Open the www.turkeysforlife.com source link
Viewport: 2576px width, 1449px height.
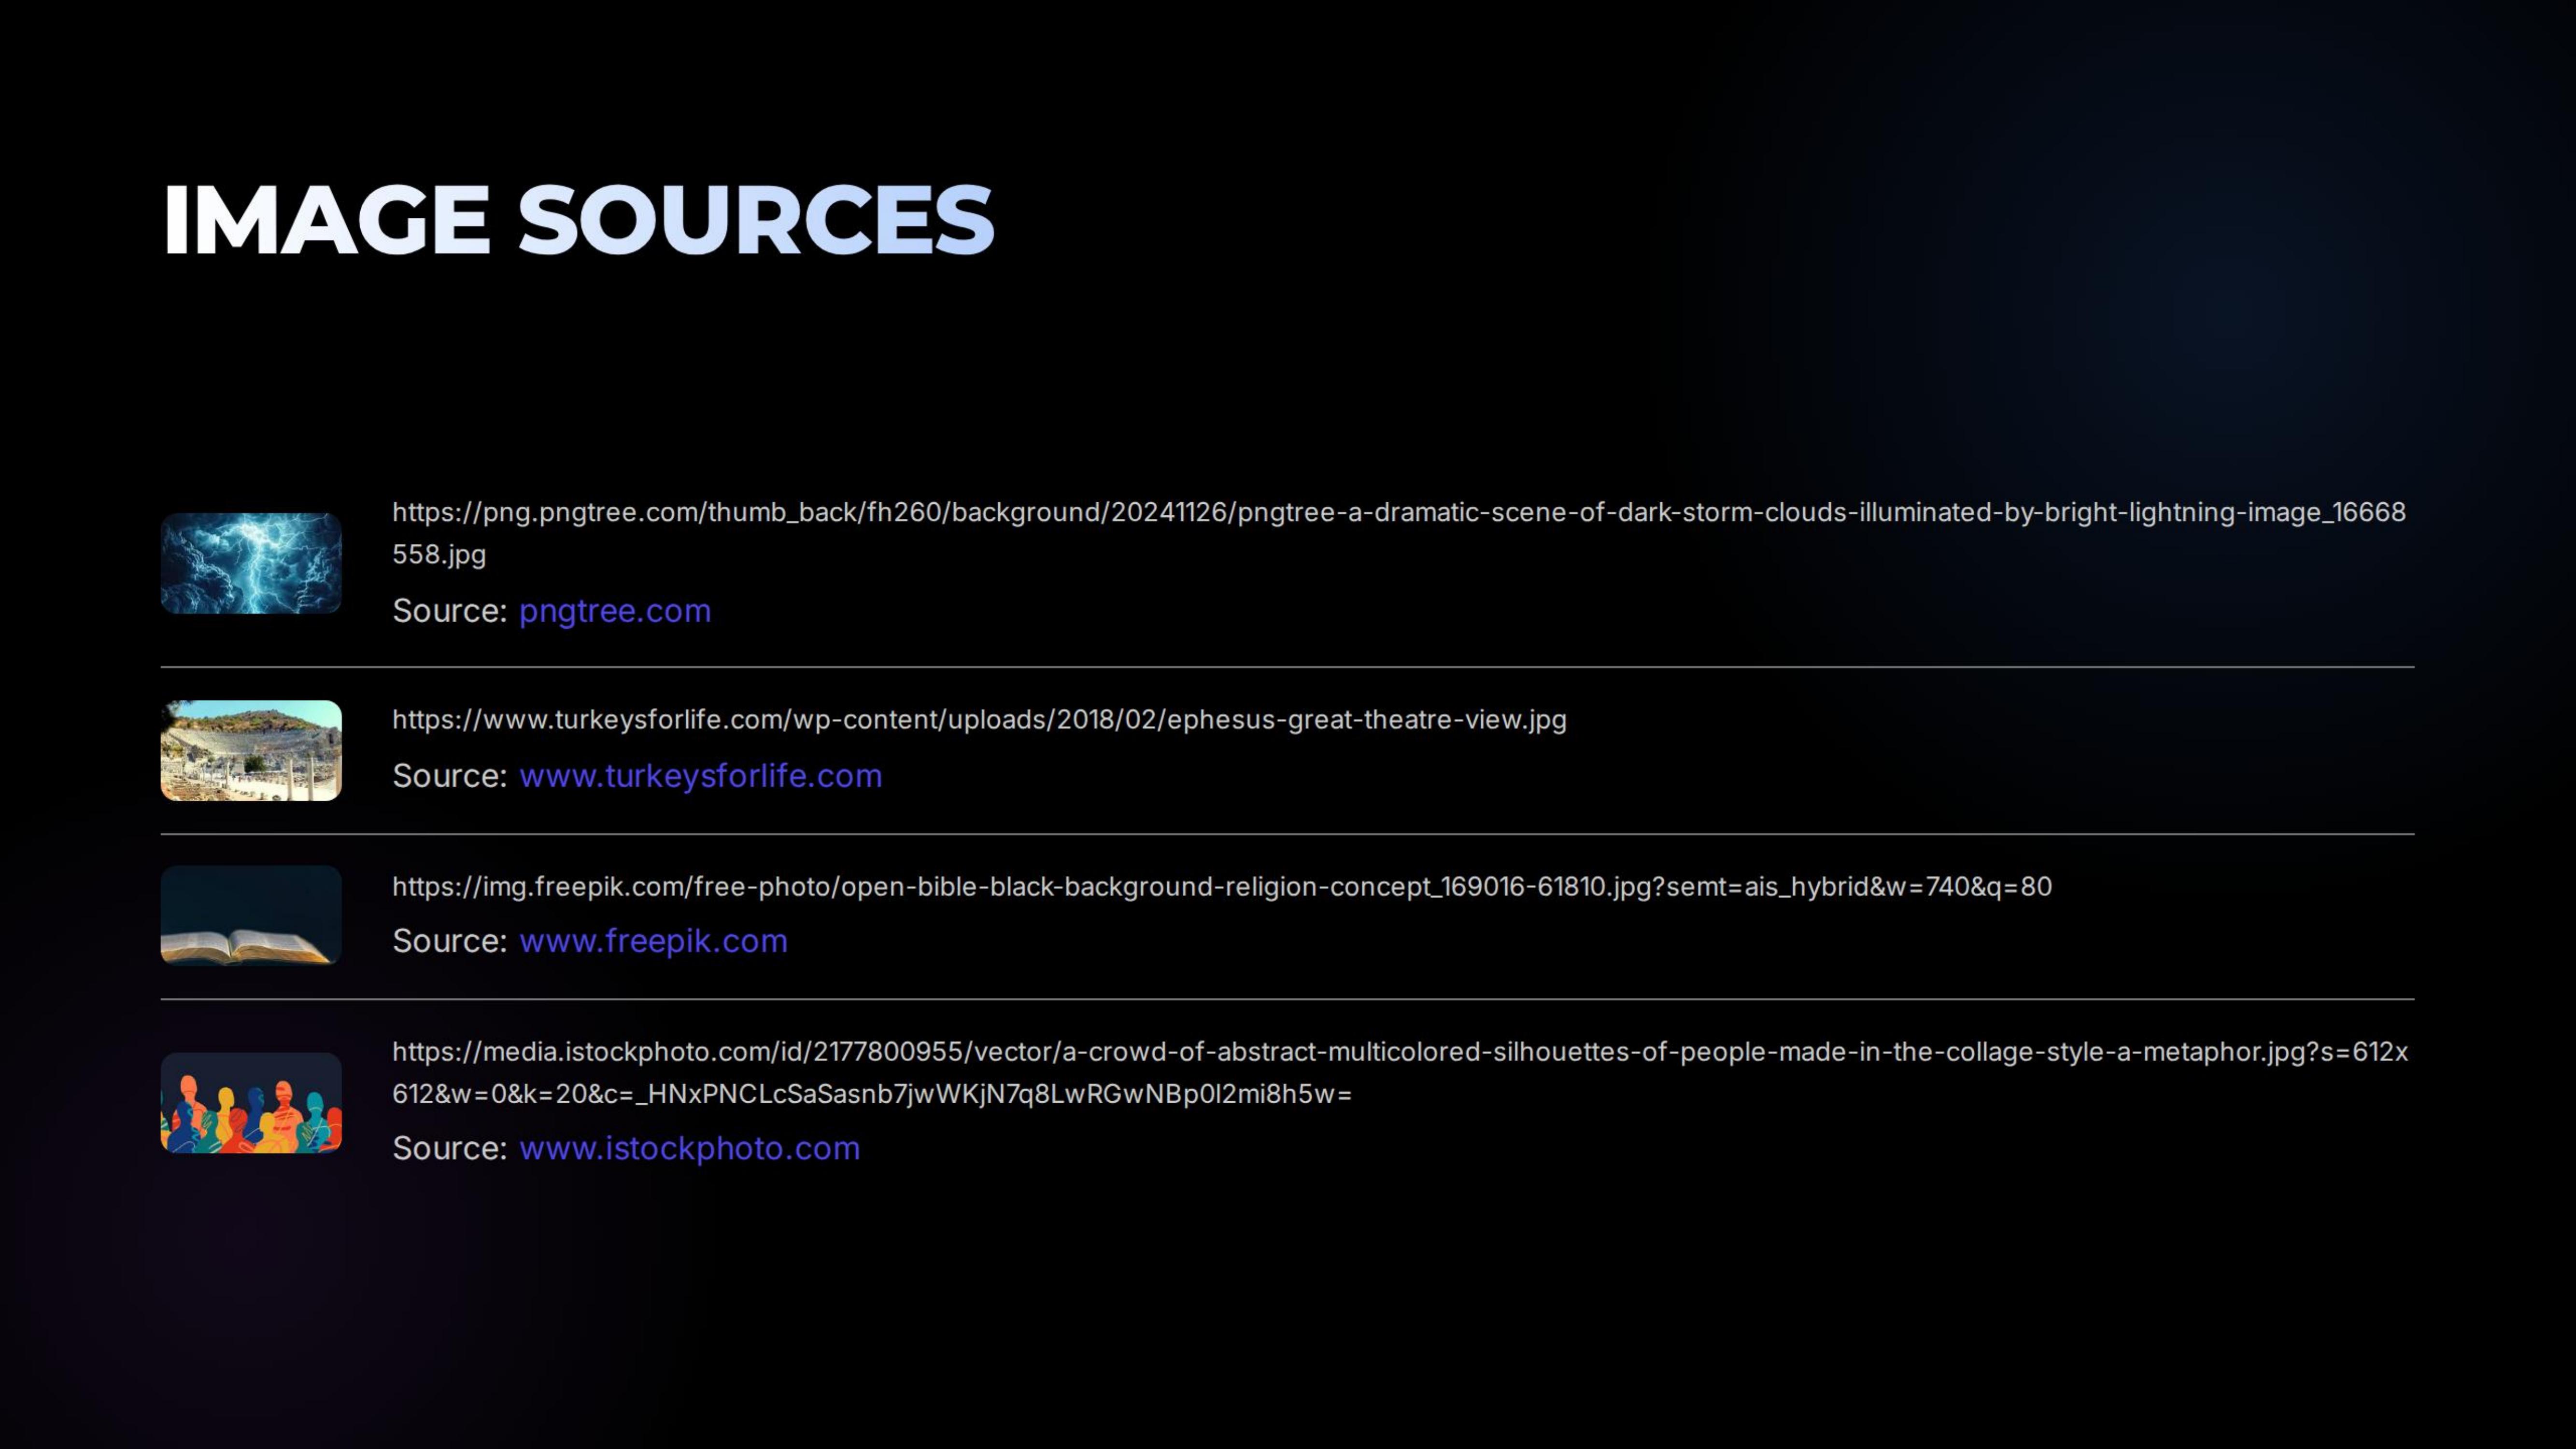(x=701, y=776)
